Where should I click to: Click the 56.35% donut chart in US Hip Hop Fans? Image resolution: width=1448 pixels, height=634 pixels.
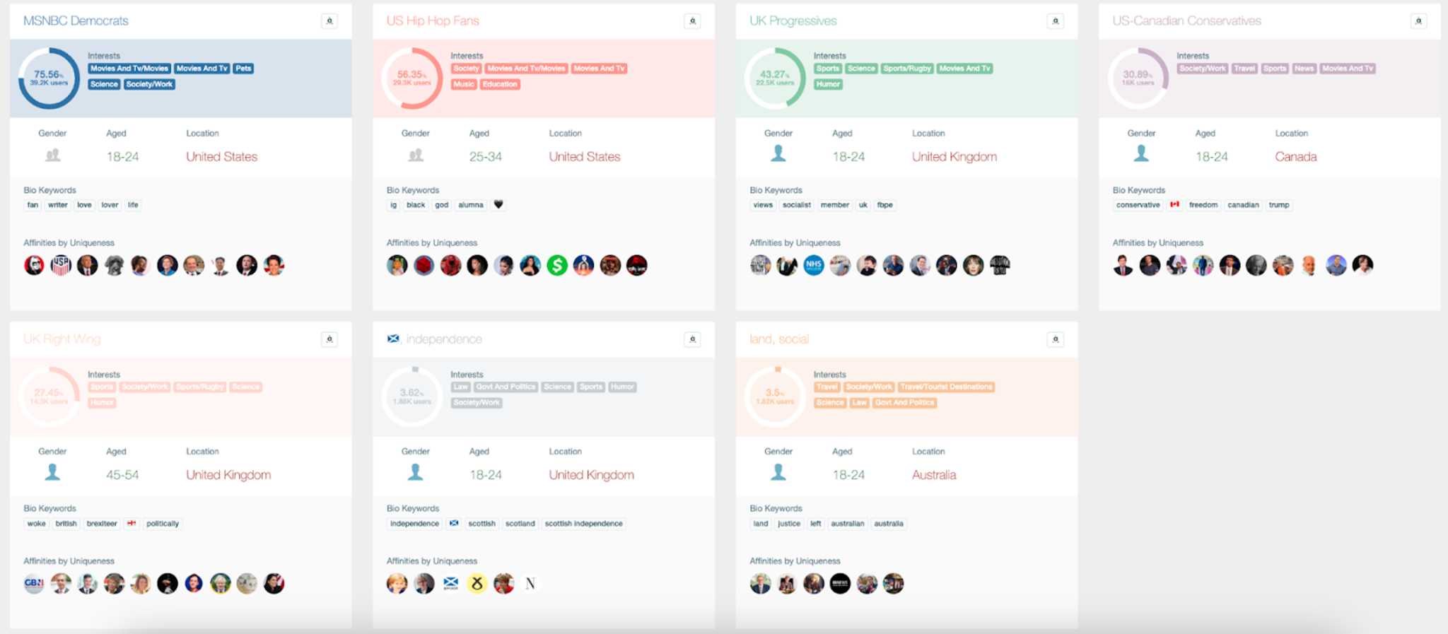411,78
